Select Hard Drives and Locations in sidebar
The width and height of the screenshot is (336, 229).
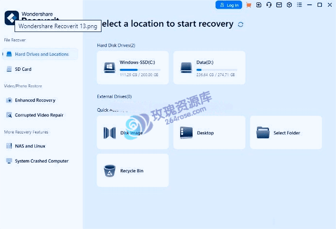coord(40,54)
